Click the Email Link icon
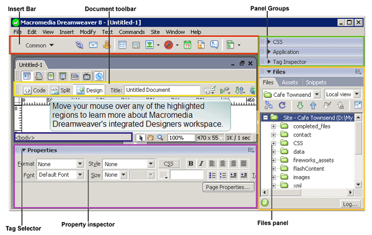Image resolution: width=372 pixels, height=235 pixels. 93,45
